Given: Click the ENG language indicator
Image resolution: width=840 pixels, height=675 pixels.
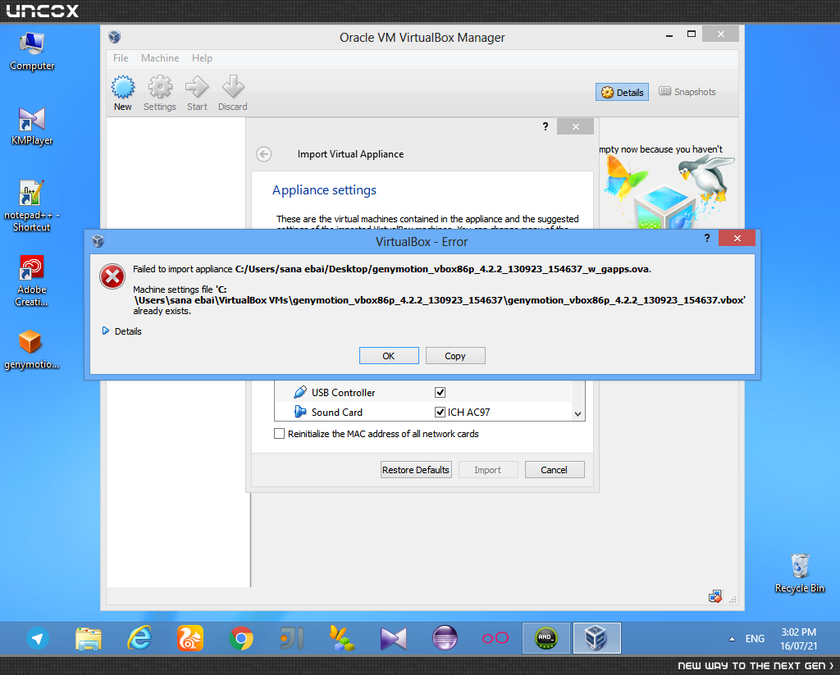Looking at the screenshot, I should coord(755,639).
